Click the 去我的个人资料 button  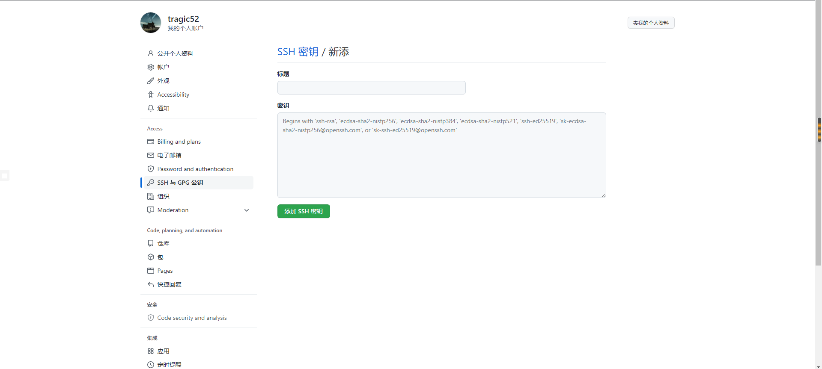coord(651,23)
